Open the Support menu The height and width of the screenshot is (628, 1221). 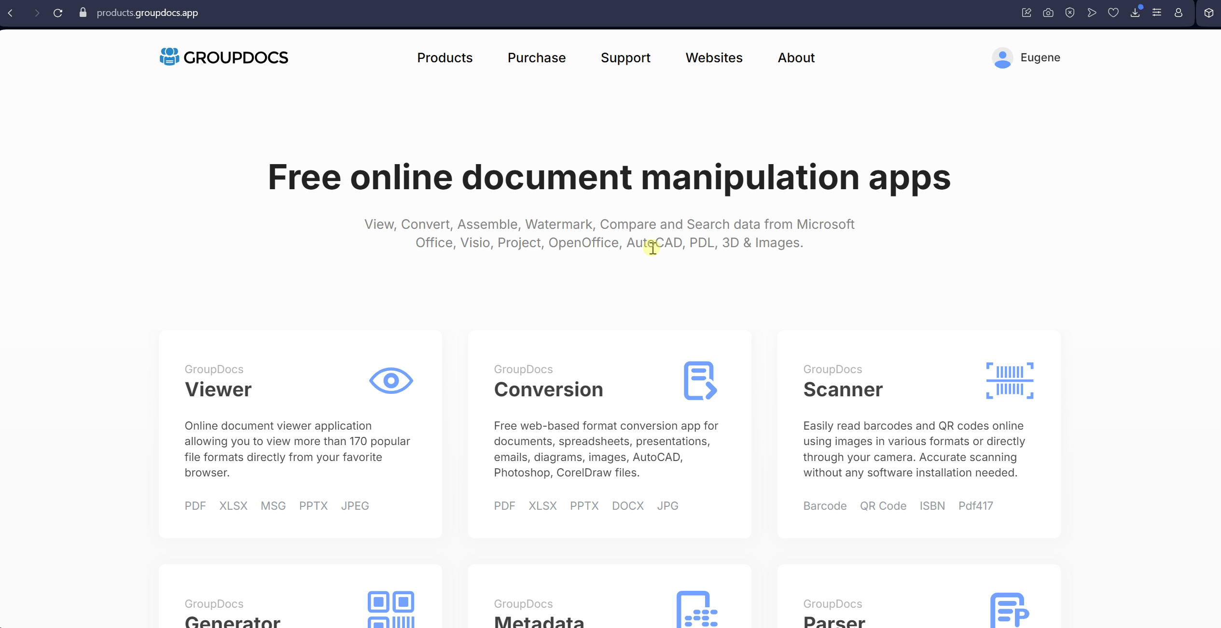[625, 58]
